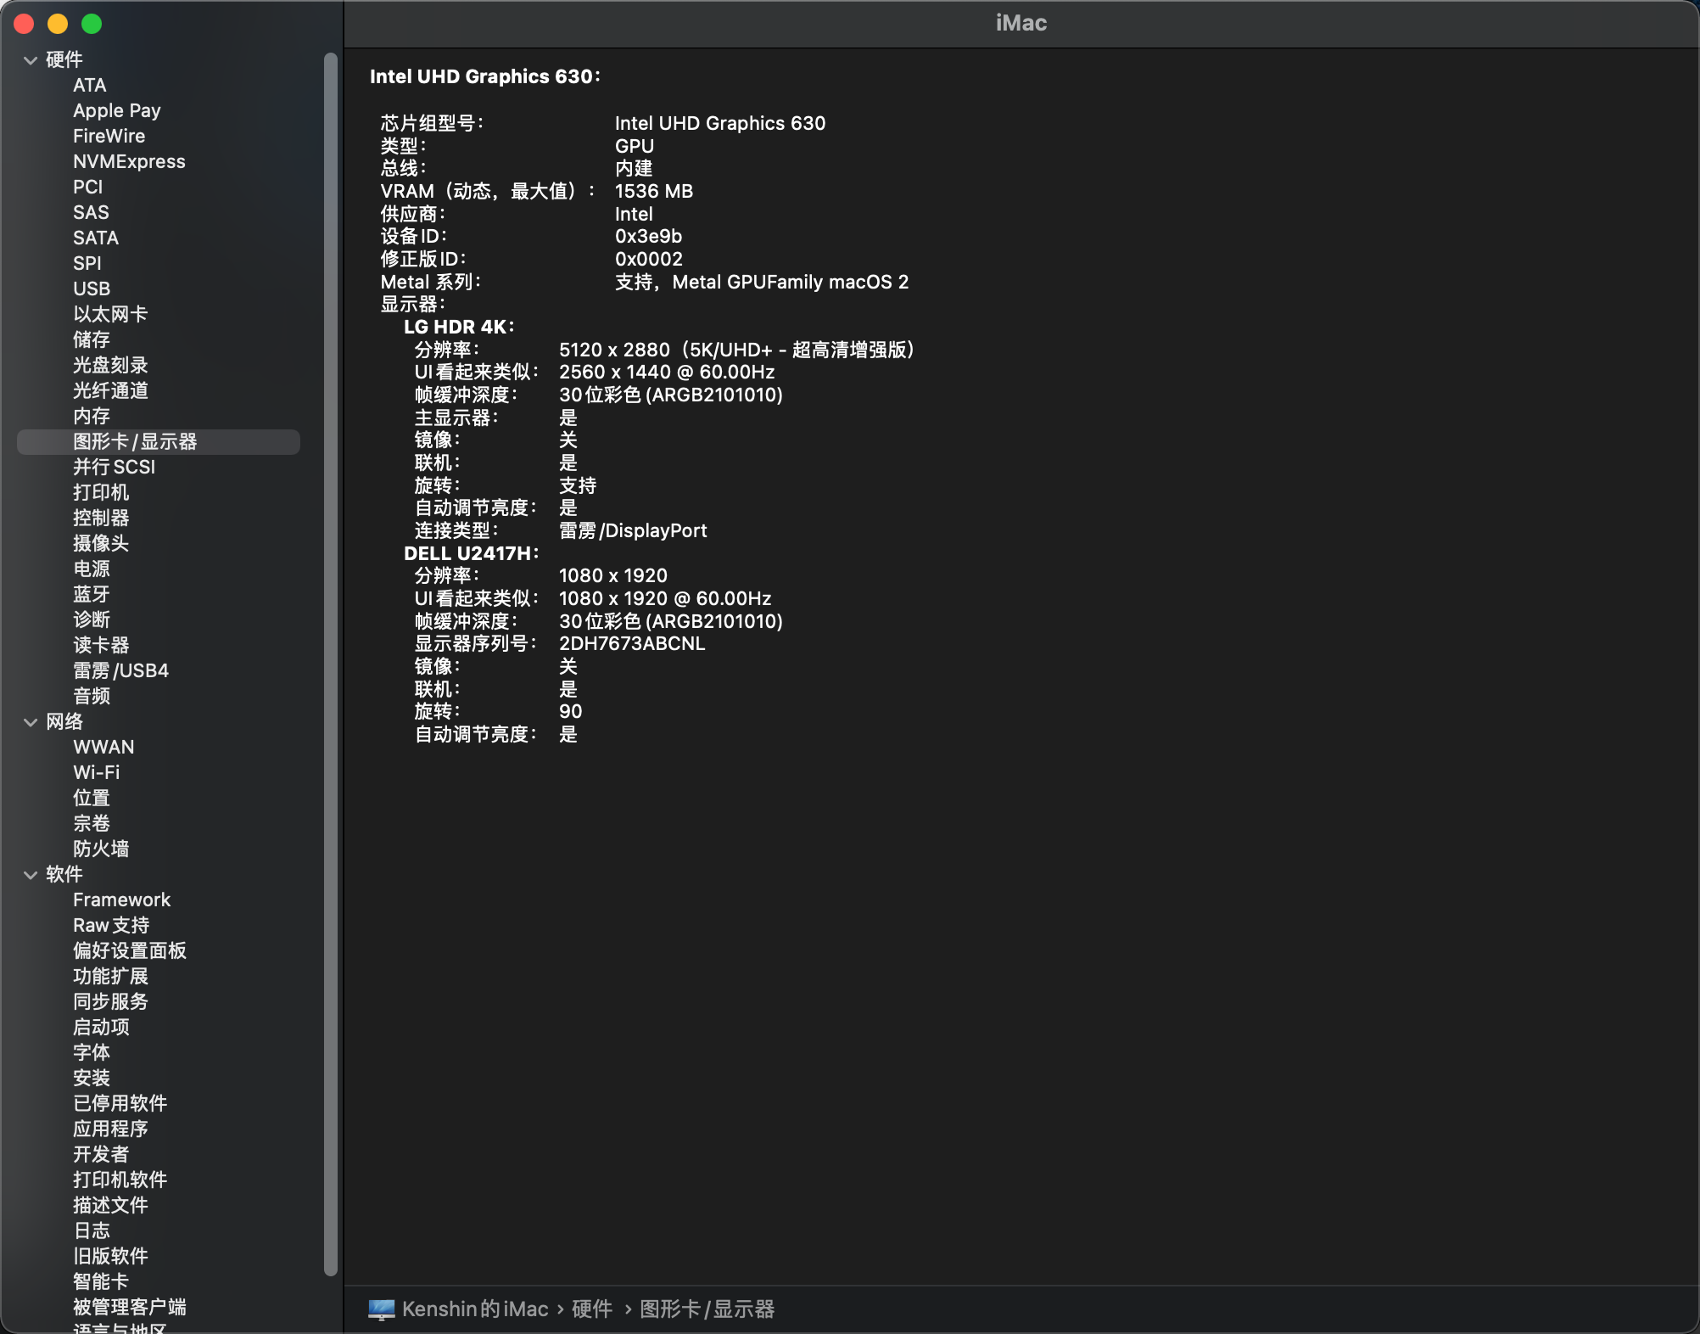Click 图形卡/显示器 path bar segment

point(707,1309)
